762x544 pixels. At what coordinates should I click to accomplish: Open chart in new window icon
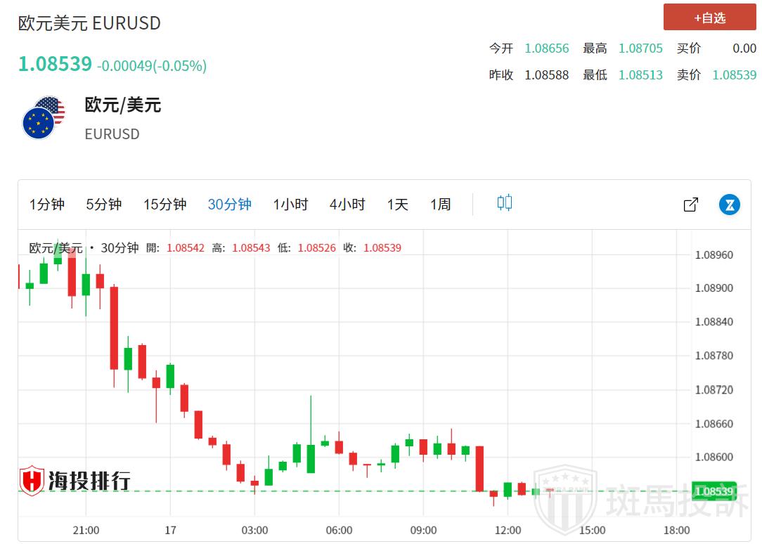[690, 205]
